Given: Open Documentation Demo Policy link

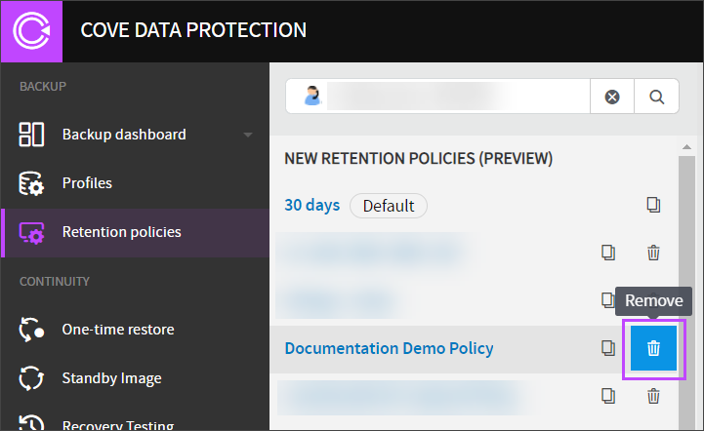Looking at the screenshot, I should (x=389, y=348).
